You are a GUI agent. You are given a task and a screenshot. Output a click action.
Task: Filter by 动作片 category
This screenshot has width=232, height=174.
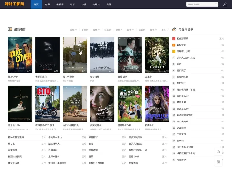73,30
